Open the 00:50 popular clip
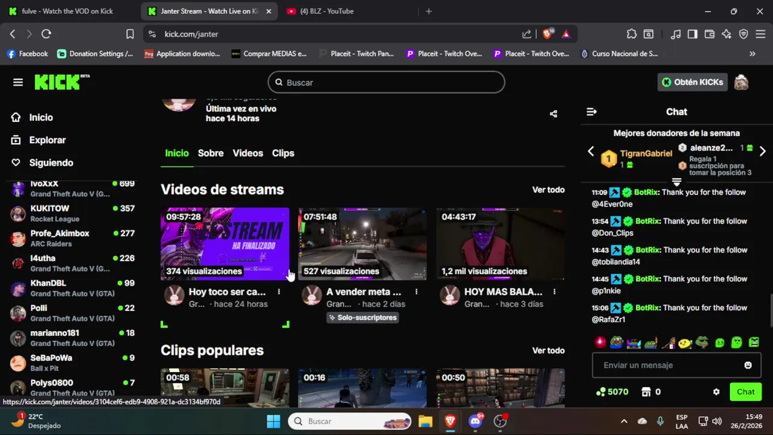Screen dimensions: 773x435 click(x=501, y=388)
